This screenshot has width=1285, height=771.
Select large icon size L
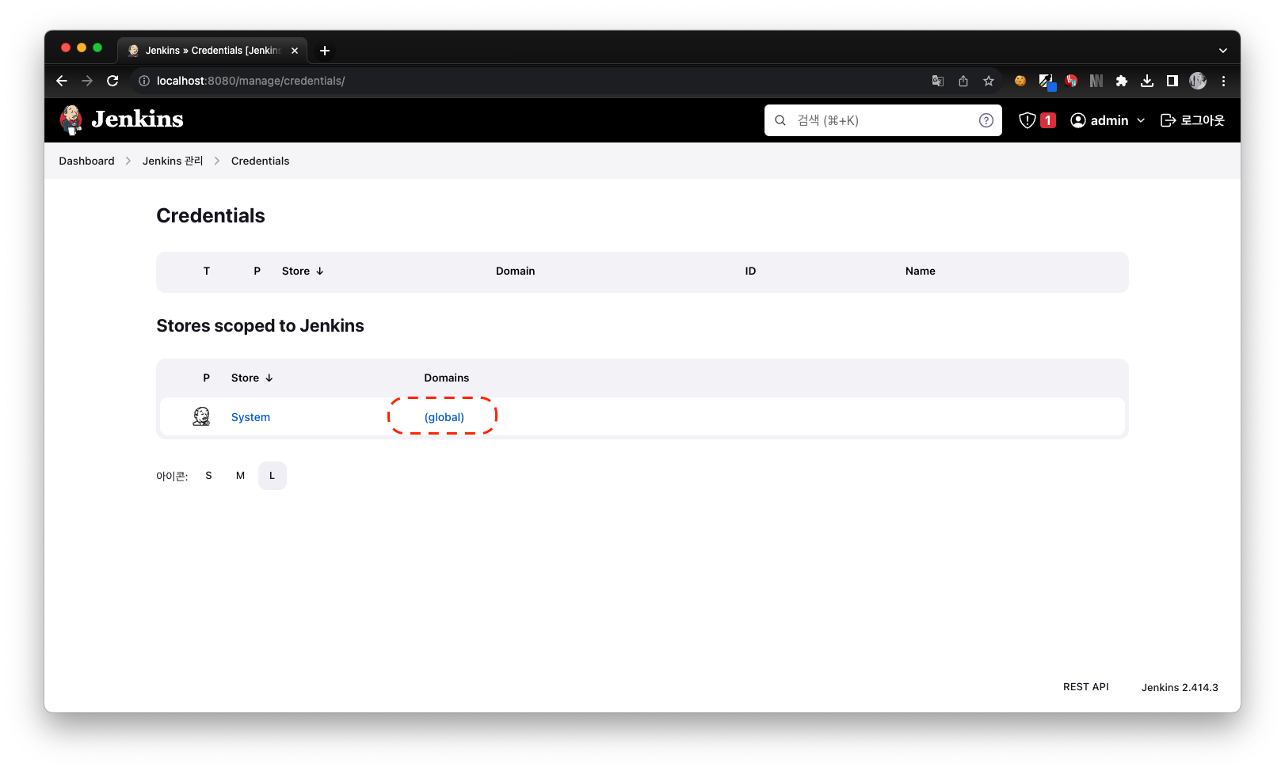click(272, 476)
